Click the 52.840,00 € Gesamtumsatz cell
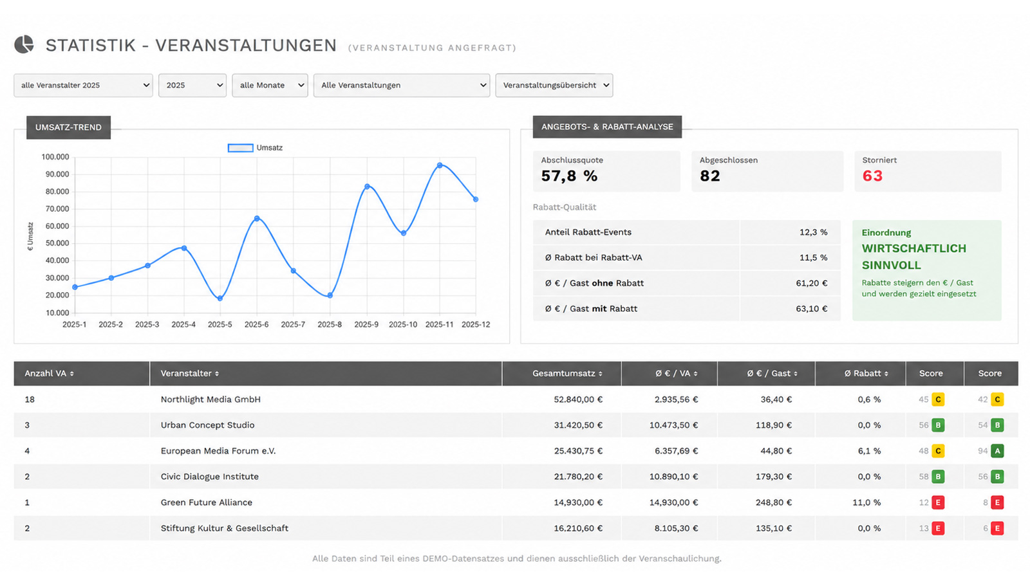Viewport: 1030px width, 579px height. (578, 400)
